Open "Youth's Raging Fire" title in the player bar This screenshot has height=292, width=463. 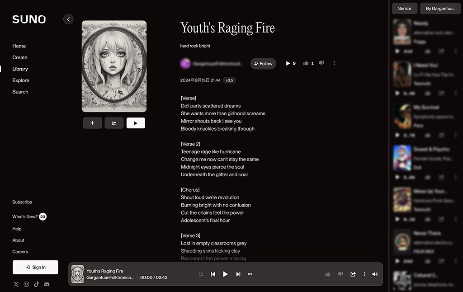[x=105, y=271]
